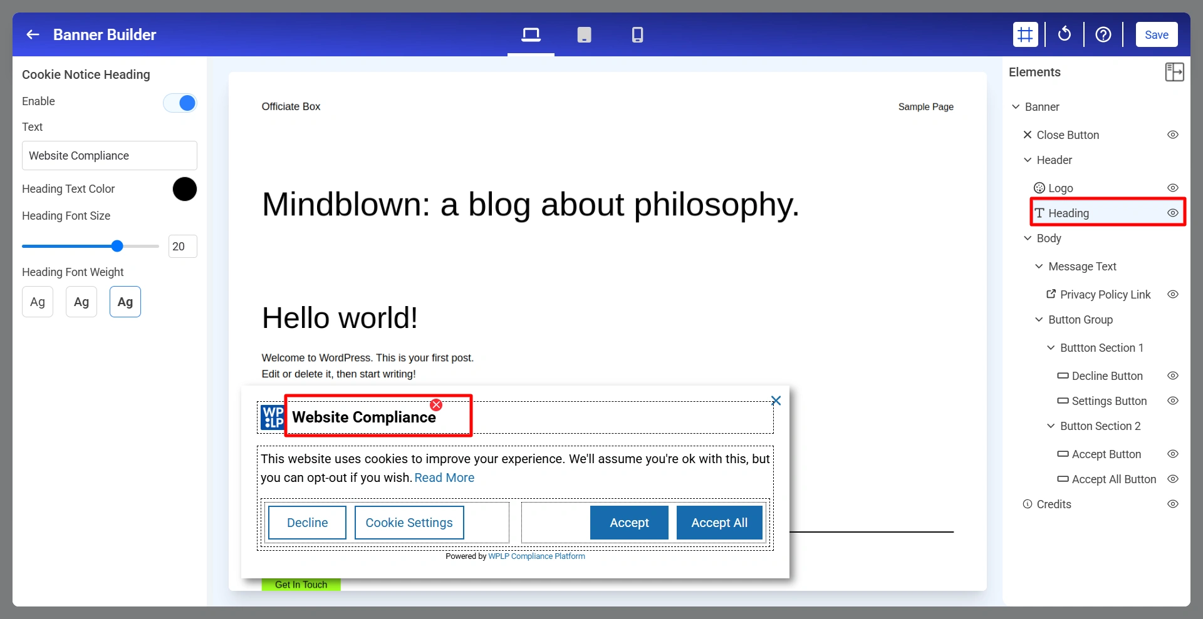Screen dimensions: 1203x619
Task: Save the banner
Action: pyautogui.click(x=1157, y=34)
